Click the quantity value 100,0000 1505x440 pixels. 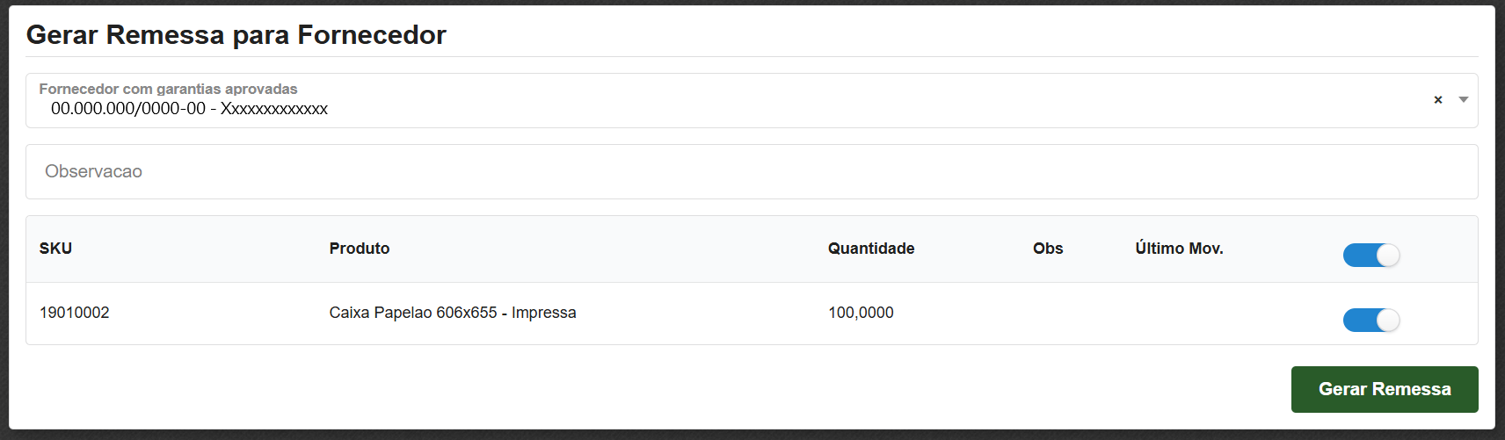pos(860,313)
